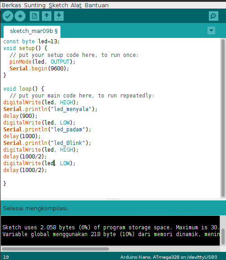This screenshot has height=260, width=226.
Task: Open the Sketch menu
Action: coord(58,5)
